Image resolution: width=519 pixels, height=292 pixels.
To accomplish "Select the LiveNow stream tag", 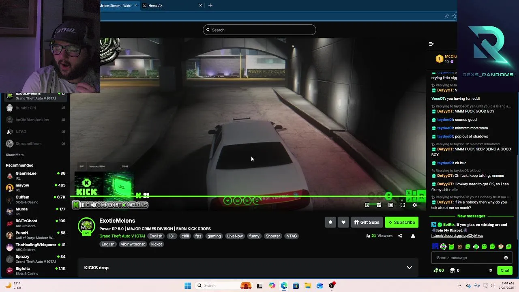I will [235, 236].
